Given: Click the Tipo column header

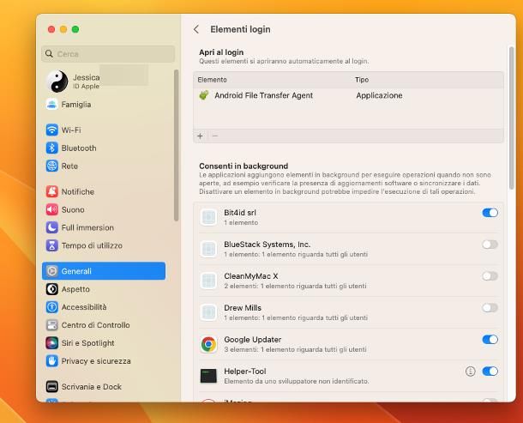Looking at the screenshot, I should pos(362,80).
